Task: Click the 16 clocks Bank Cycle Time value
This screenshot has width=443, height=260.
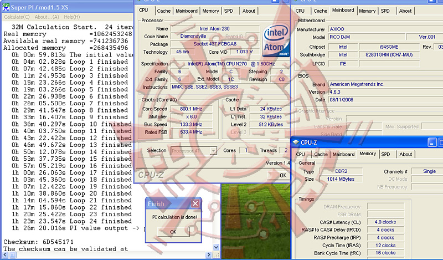Action: (385, 253)
